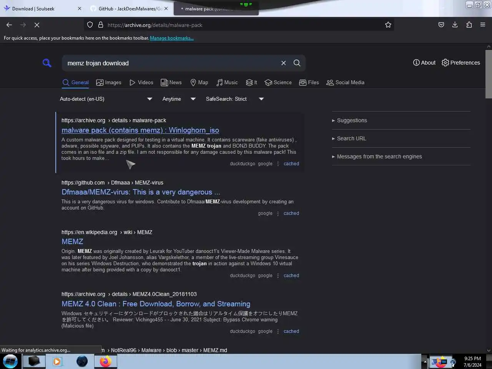This screenshot has height=369, width=492.
Task: Click the page vertical scrollbar thumb
Action: tap(489, 73)
